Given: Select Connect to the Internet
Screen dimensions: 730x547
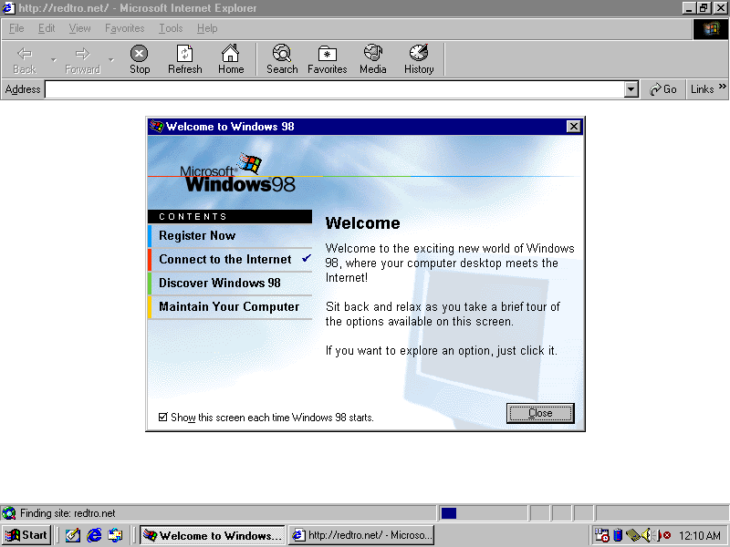Looking at the screenshot, I should point(225,260).
